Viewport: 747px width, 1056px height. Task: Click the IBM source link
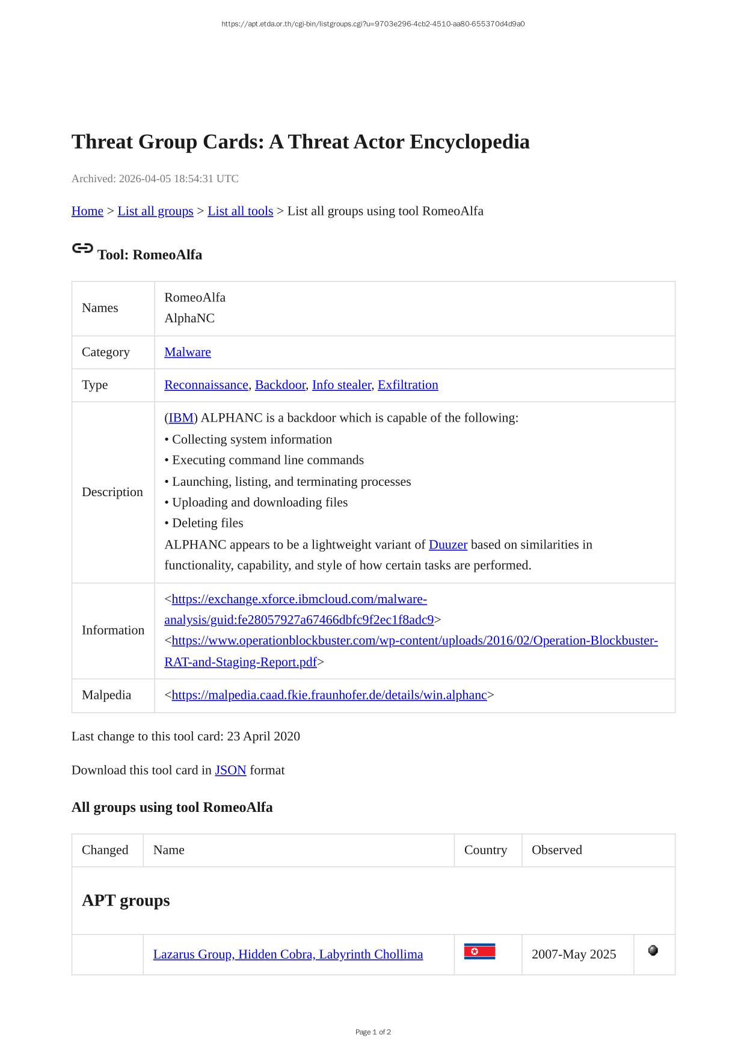(181, 418)
